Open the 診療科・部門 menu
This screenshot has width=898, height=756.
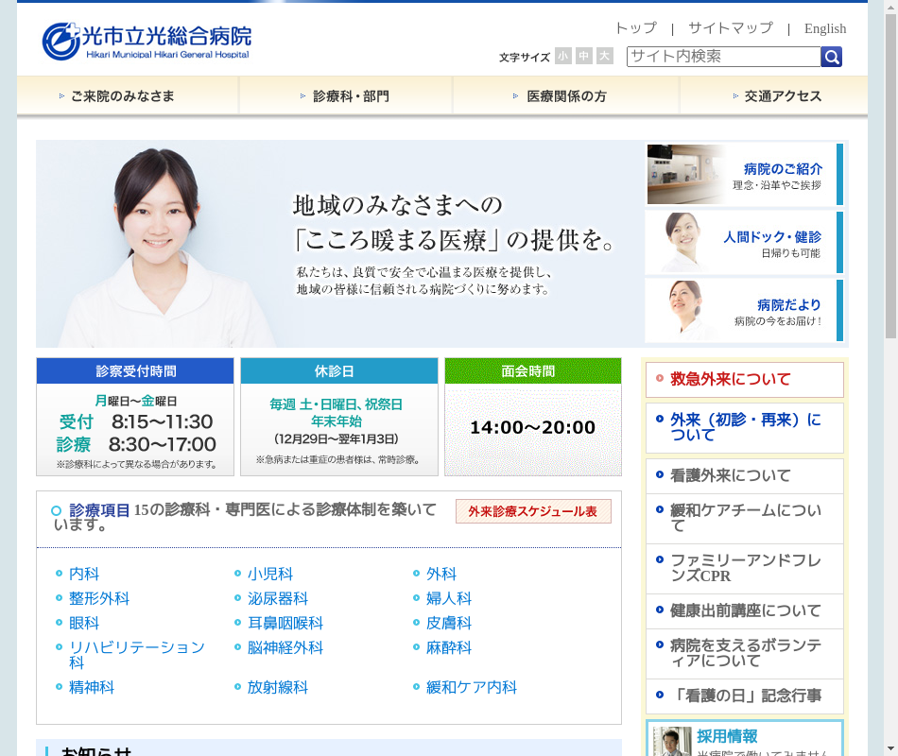point(346,96)
